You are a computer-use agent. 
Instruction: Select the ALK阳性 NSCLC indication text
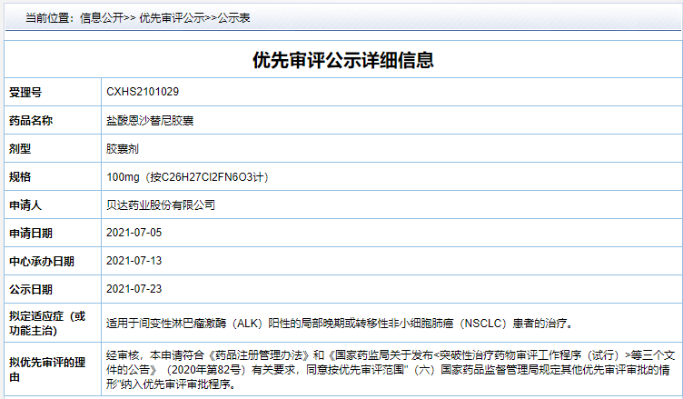341,324
